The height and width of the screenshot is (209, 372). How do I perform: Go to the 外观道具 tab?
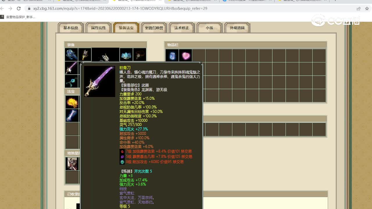237,28
